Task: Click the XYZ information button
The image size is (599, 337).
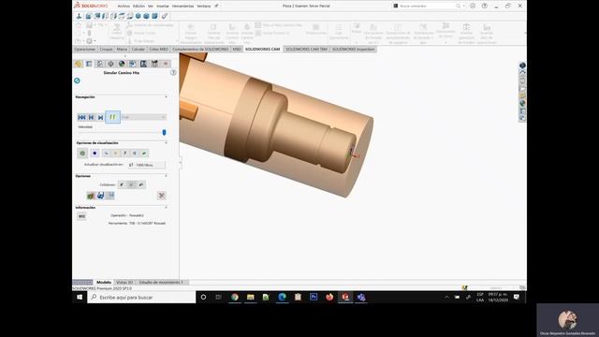Action: coord(81,216)
